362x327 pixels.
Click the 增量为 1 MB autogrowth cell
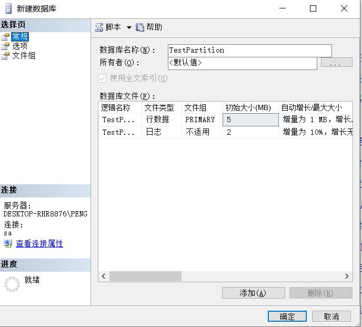pyautogui.click(x=316, y=120)
